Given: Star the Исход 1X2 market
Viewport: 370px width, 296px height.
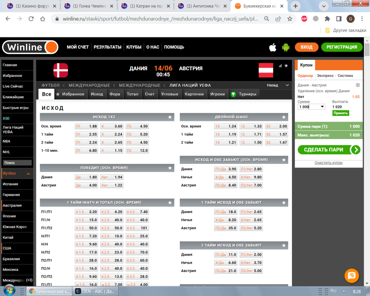Looking at the screenshot, I should point(170,117).
